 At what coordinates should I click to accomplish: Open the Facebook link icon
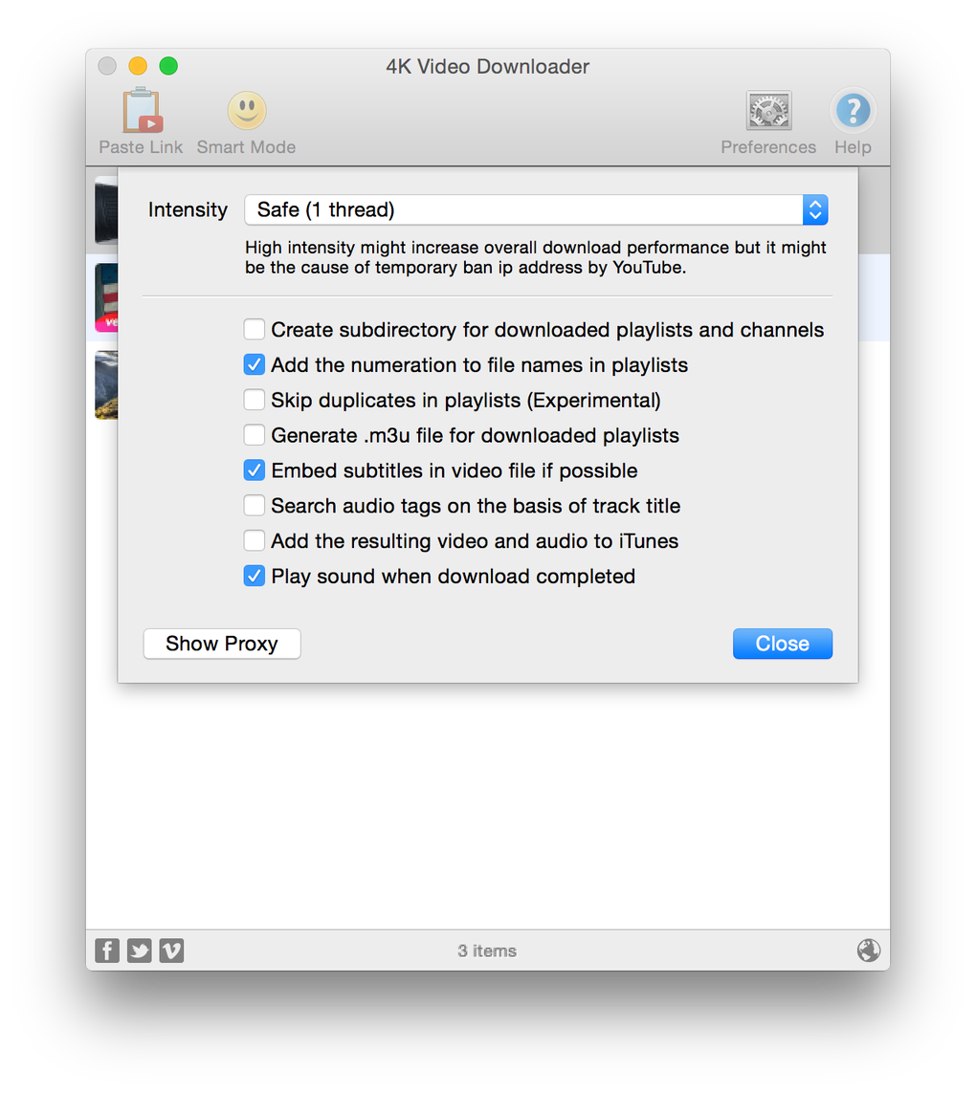107,951
